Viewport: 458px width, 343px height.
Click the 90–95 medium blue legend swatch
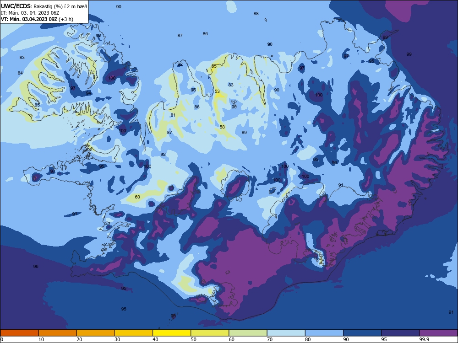pos(362,333)
